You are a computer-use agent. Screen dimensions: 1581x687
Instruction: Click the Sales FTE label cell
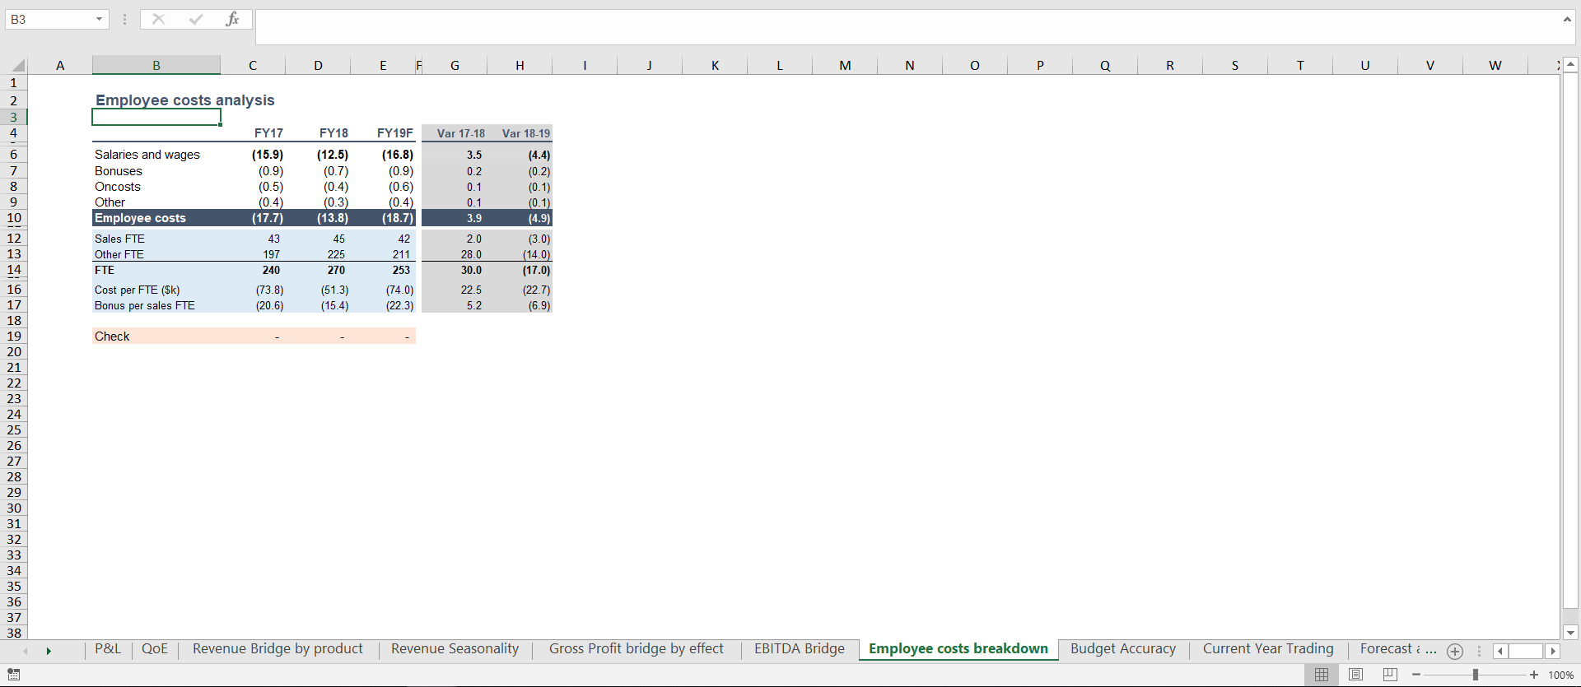click(119, 239)
